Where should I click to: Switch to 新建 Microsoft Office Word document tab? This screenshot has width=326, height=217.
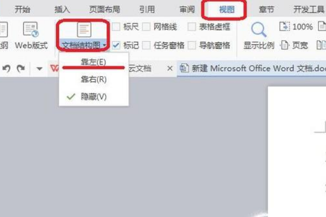(x=253, y=68)
